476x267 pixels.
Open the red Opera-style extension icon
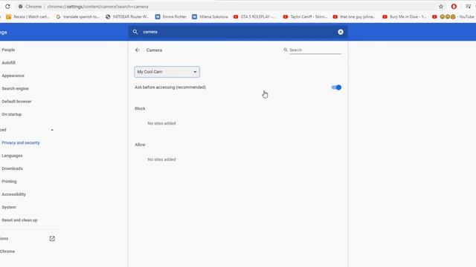point(454,7)
